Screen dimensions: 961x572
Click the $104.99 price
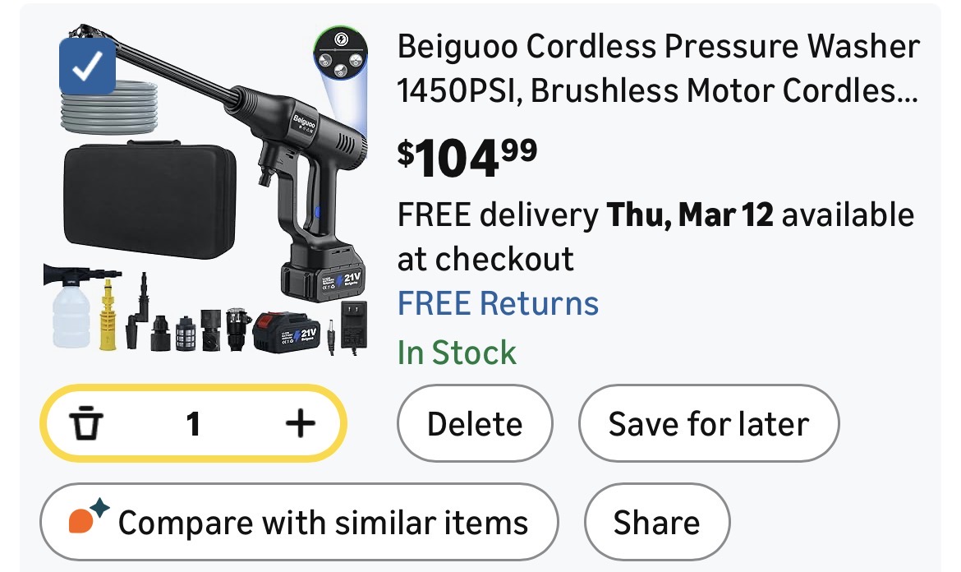[x=467, y=156]
